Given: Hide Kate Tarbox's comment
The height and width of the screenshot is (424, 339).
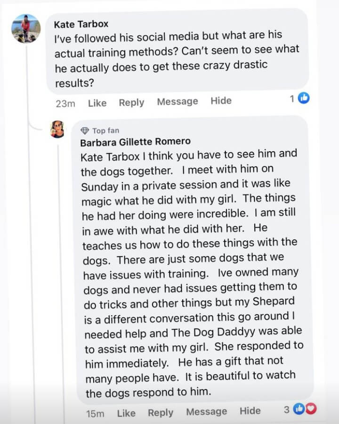Looking at the screenshot, I should 221,101.
